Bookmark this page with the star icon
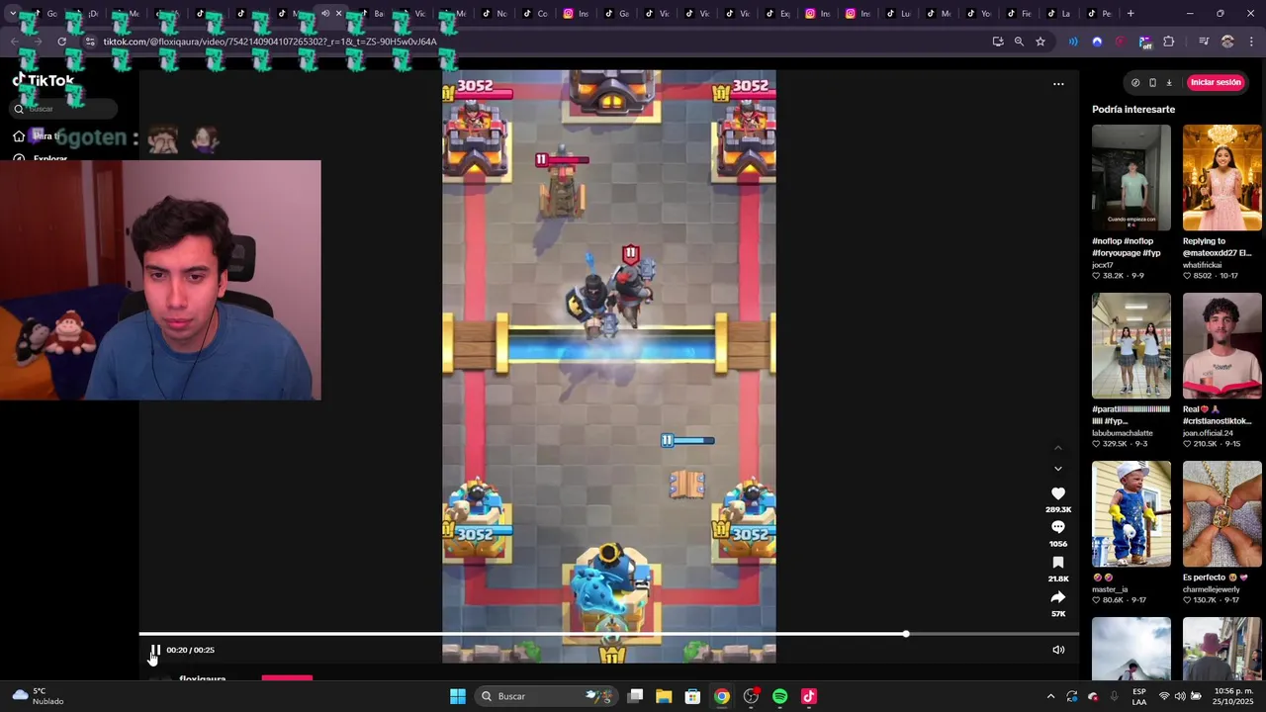Image resolution: width=1266 pixels, height=712 pixels. (x=1040, y=42)
